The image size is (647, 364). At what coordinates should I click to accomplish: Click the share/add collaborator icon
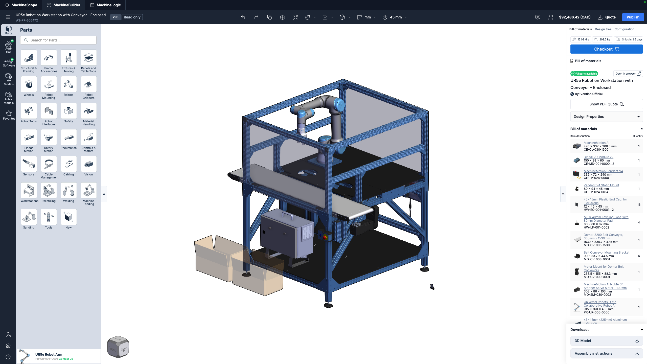pos(551,17)
